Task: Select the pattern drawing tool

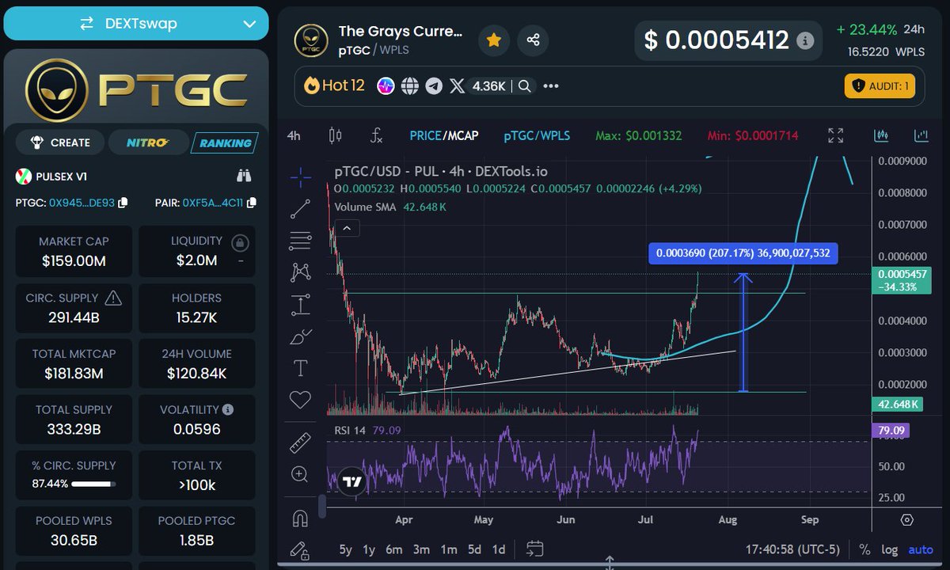Action: 300,272
